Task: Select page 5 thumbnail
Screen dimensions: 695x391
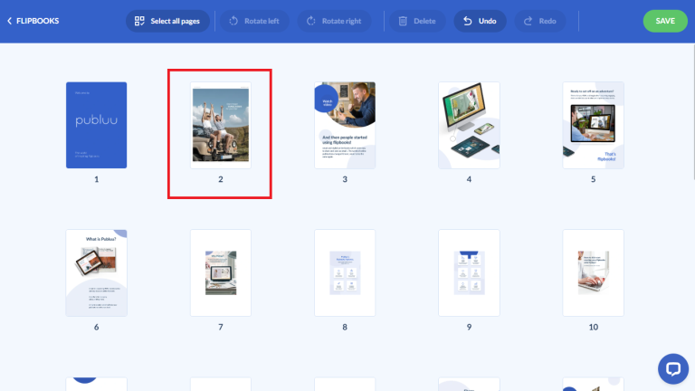Action: coord(593,125)
